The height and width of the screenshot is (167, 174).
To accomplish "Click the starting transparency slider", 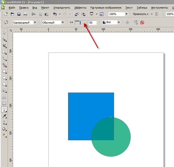I will [80, 23].
